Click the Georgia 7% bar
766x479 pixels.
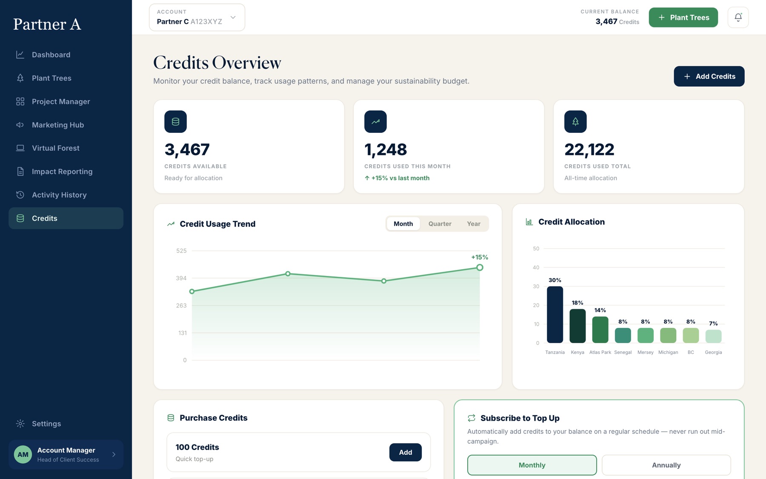coord(713,336)
